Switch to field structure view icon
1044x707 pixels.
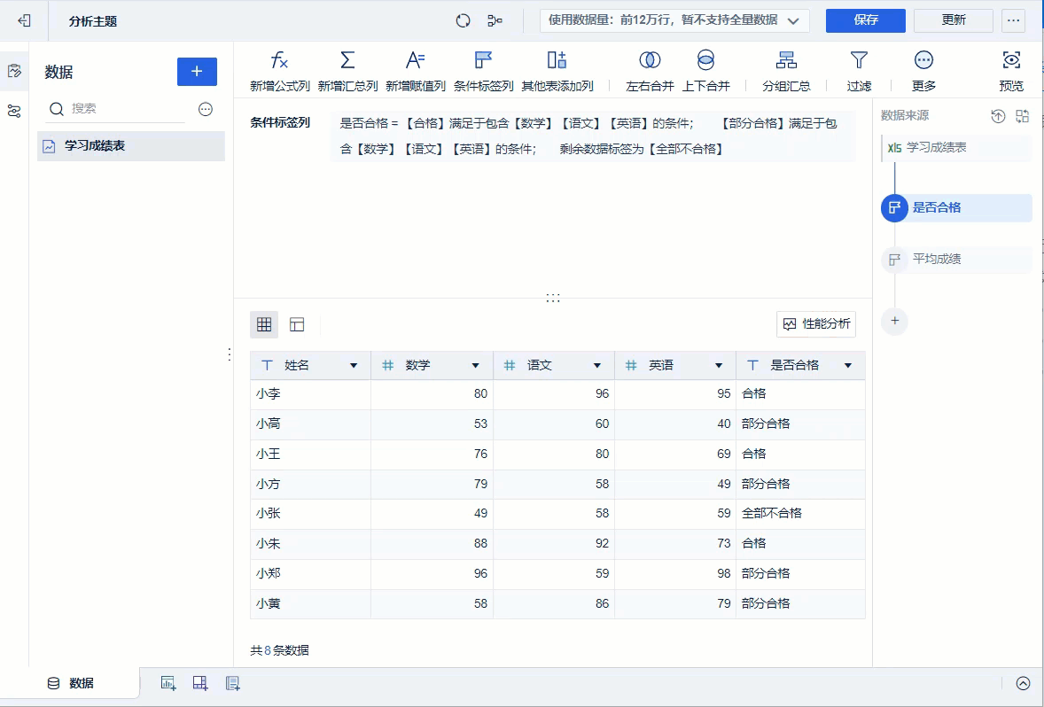pyautogui.click(x=297, y=324)
